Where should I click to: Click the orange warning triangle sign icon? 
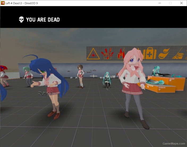93,54
